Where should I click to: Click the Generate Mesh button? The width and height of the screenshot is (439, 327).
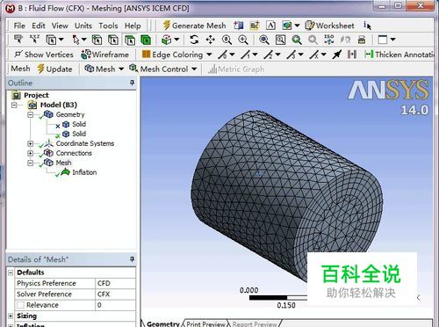click(x=194, y=25)
